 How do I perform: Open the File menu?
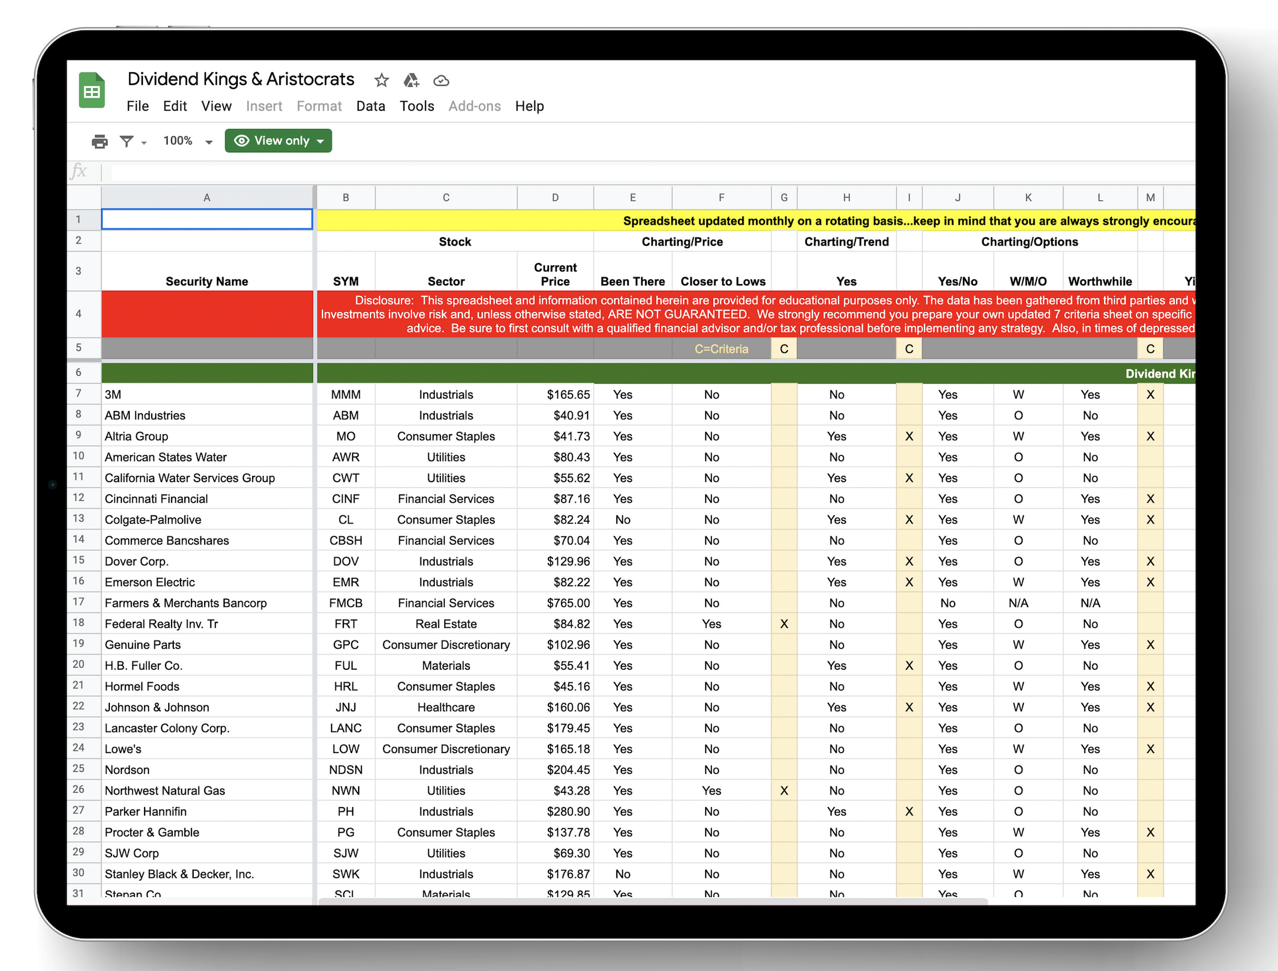(x=137, y=106)
